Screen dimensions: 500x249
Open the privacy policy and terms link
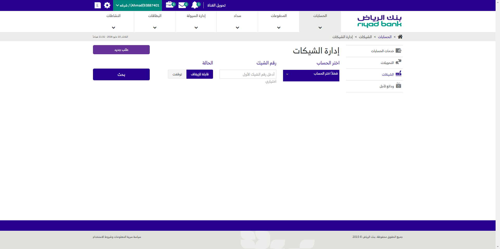point(117,237)
